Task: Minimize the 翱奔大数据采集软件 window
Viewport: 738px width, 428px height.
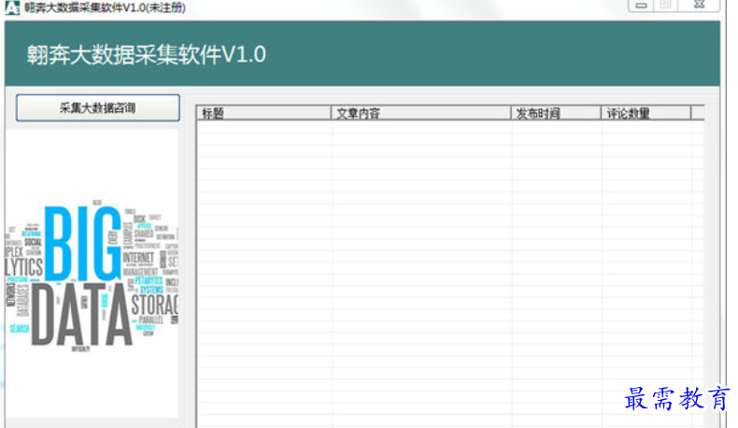Action: tap(641, 6)
